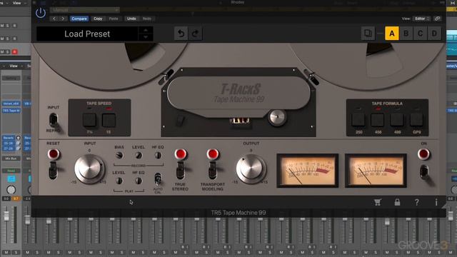Click the first channel volume fader
Image resolution: width=457 pixels, height=257 pixels.
tap(6, 216)
